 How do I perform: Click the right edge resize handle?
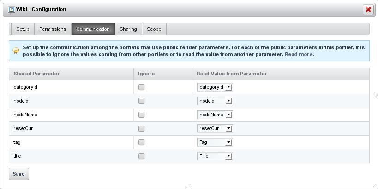(x=377, y=95)
